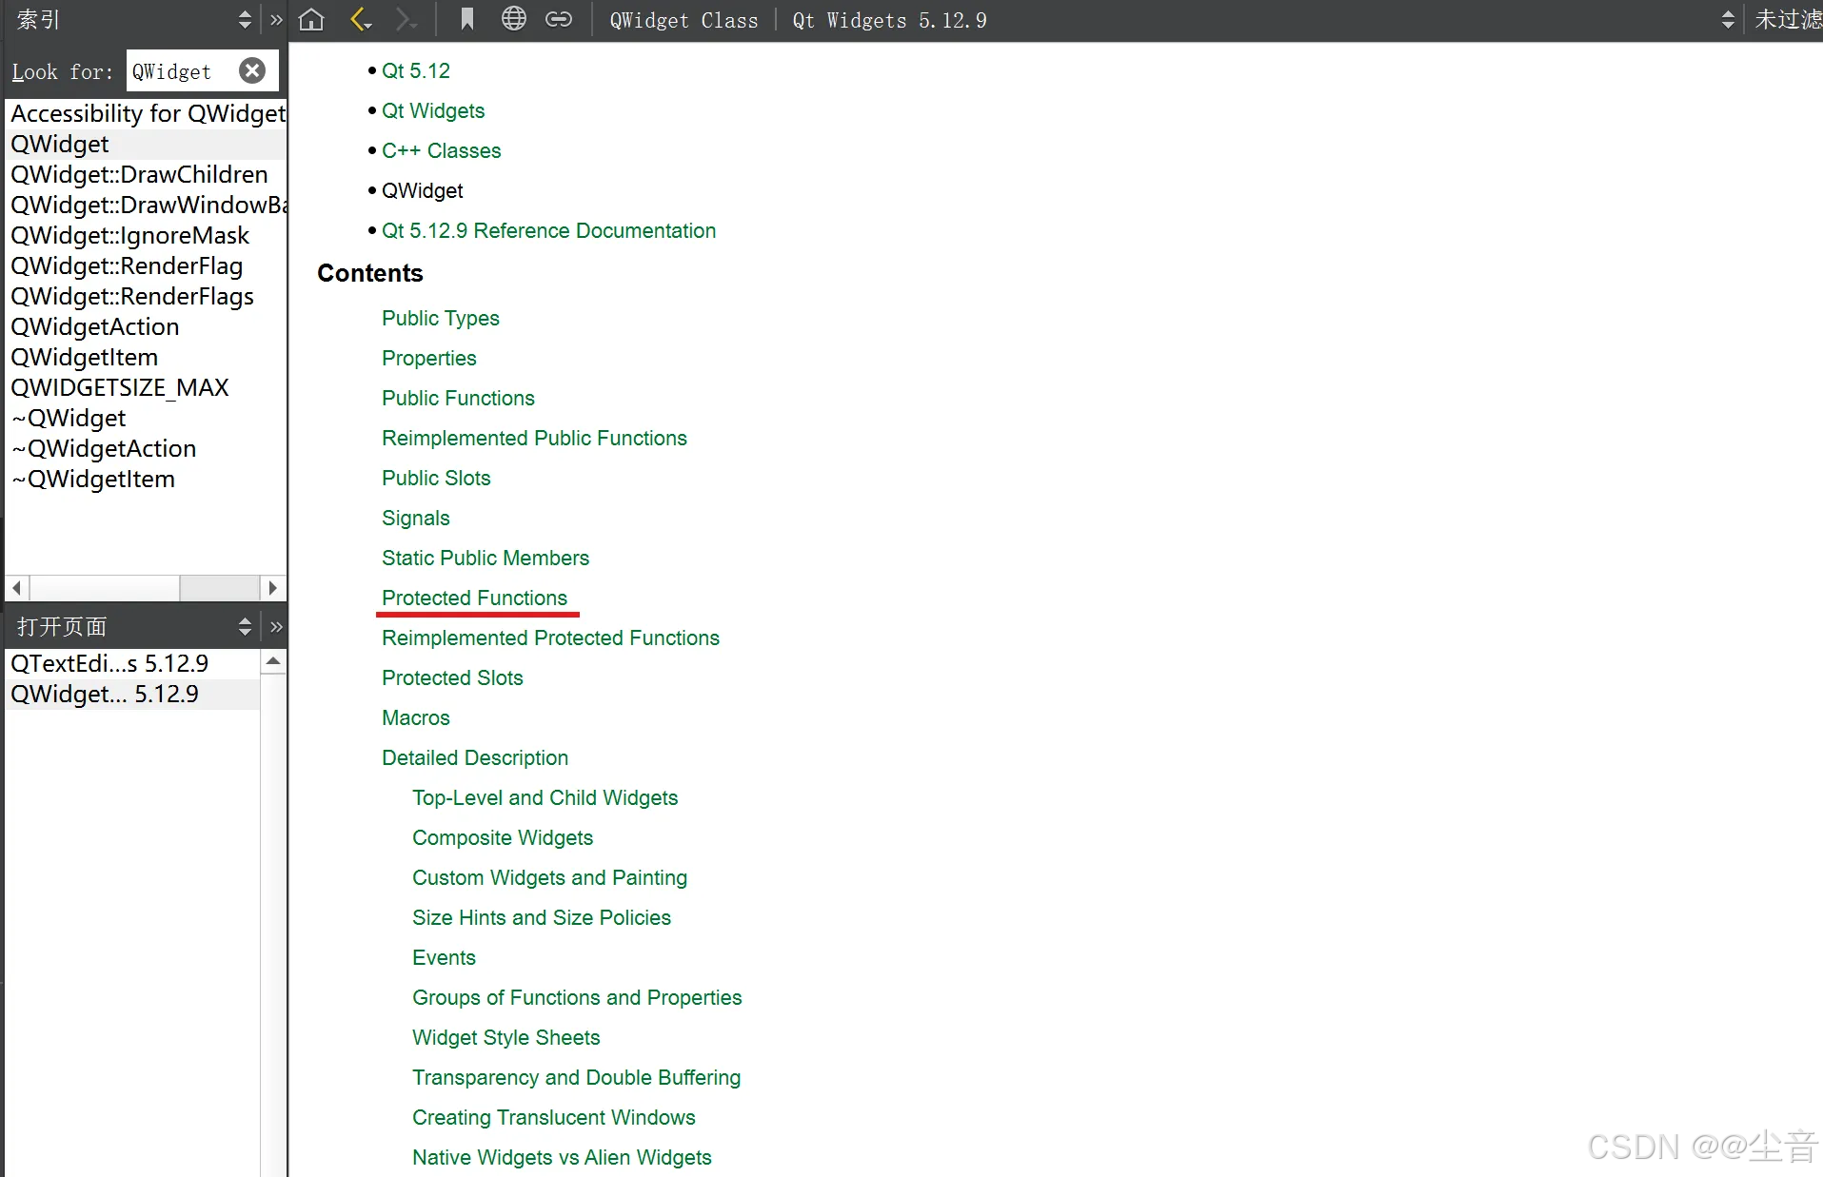This screenshot has width=1823, height=1177.
Task: Go to the help Home page icon
Action: tap(311, 19)
